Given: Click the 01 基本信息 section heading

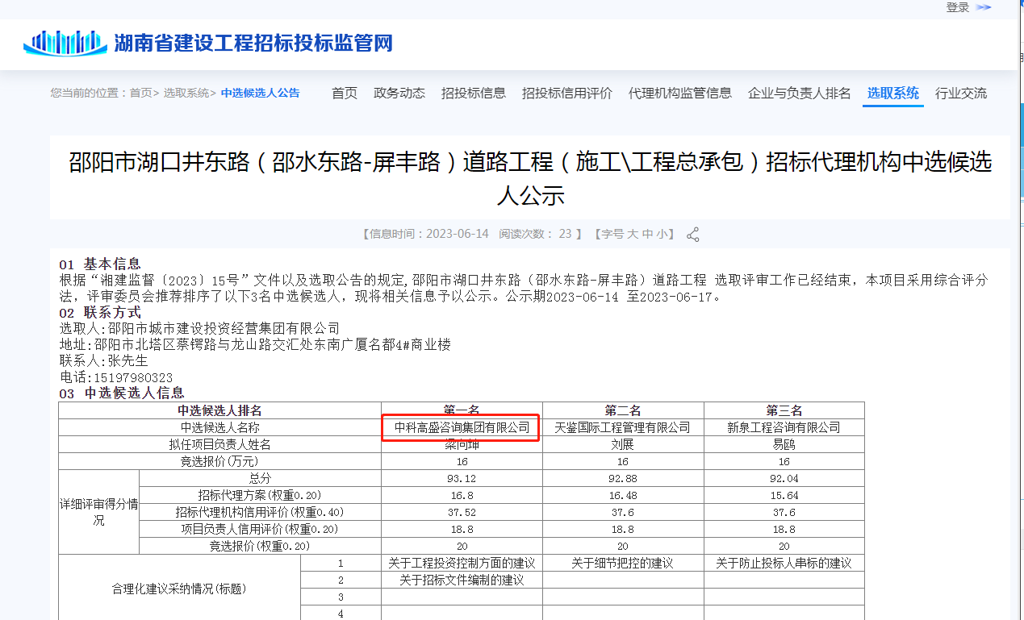Looking at the screenshot, I should point(100,264).
